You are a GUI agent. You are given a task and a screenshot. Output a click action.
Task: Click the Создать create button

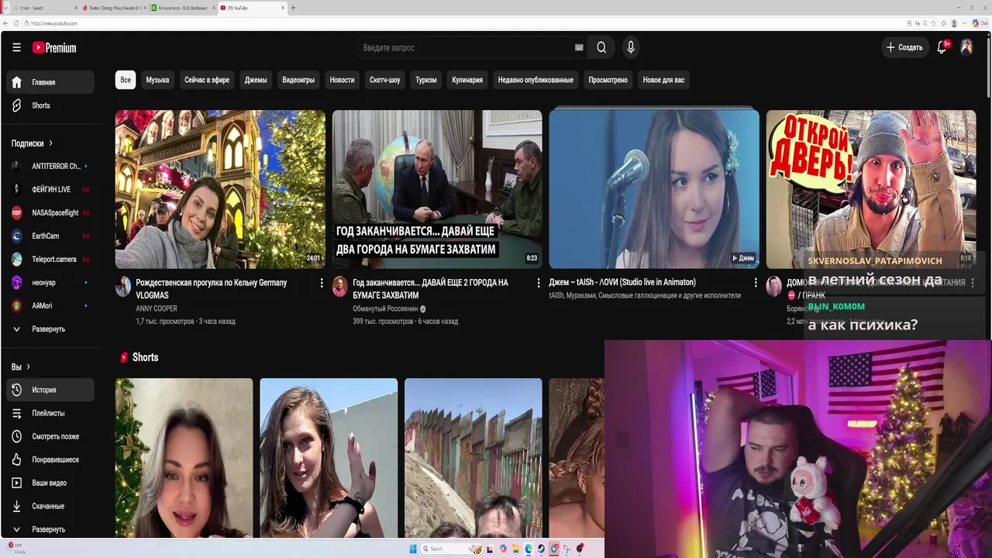point(904,48)
